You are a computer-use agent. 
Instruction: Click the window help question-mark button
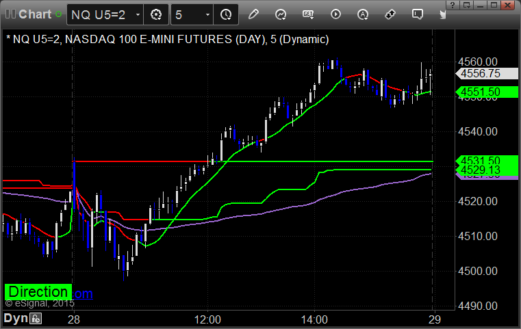[x=453, y=5]
